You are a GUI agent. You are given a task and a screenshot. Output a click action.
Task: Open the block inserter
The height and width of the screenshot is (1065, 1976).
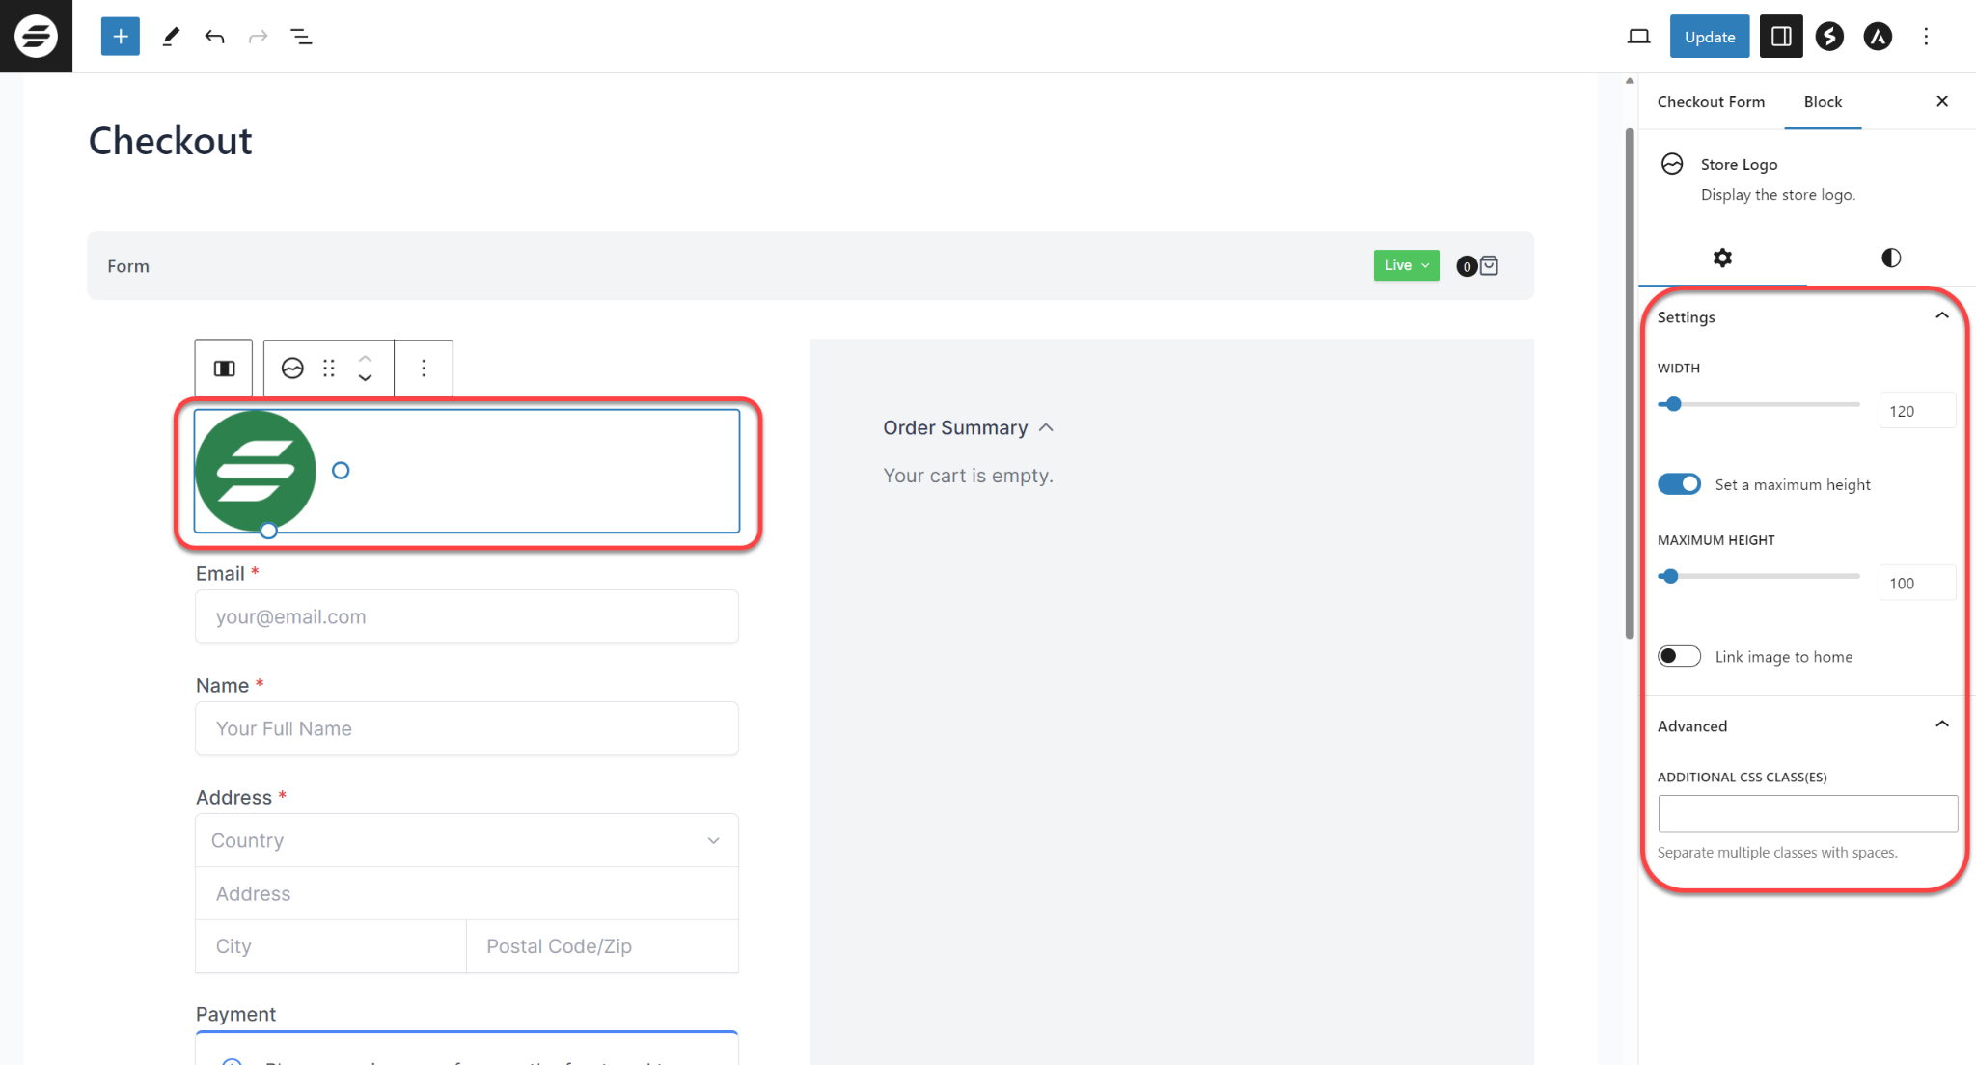[119, 36]
